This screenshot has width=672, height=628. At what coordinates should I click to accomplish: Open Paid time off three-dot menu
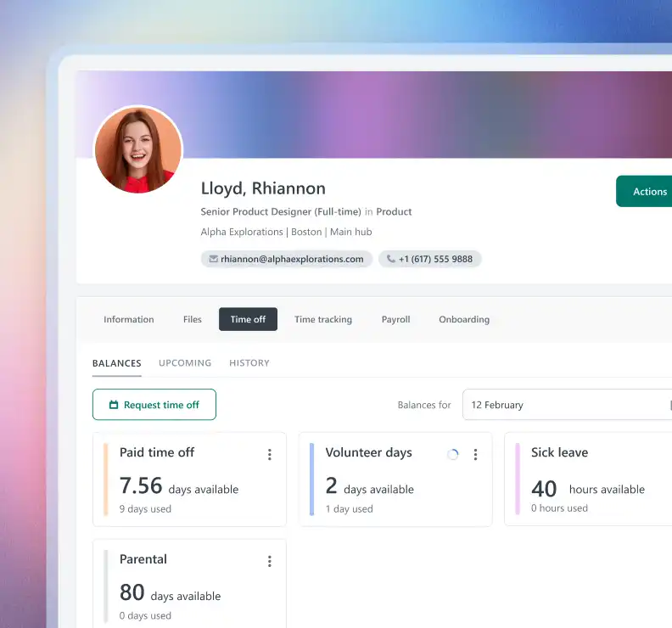pyautogui.click(x=270, y=454)
